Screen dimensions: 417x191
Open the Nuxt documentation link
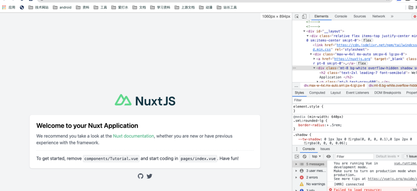point(133,136)
